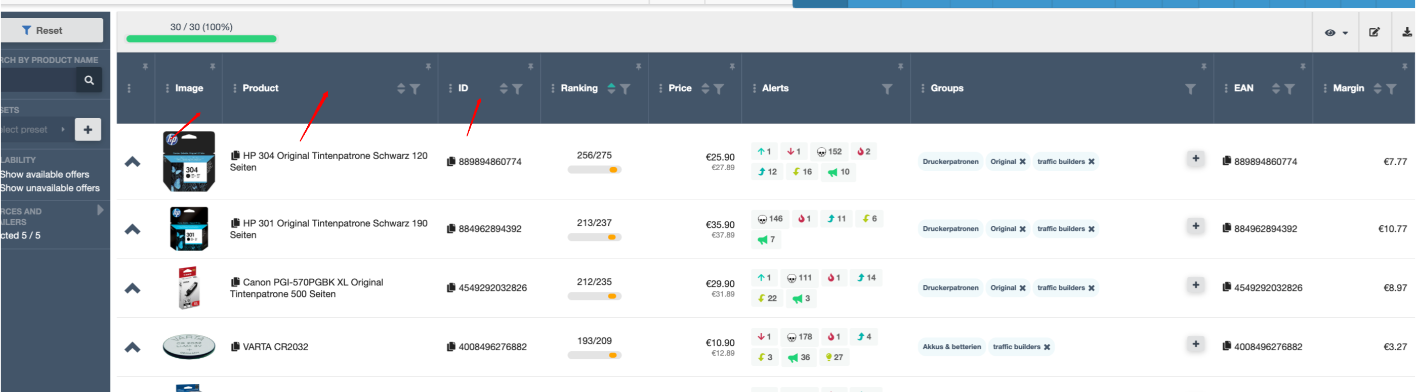
Task: Click the Reset filters button
Action: point(51,30)
